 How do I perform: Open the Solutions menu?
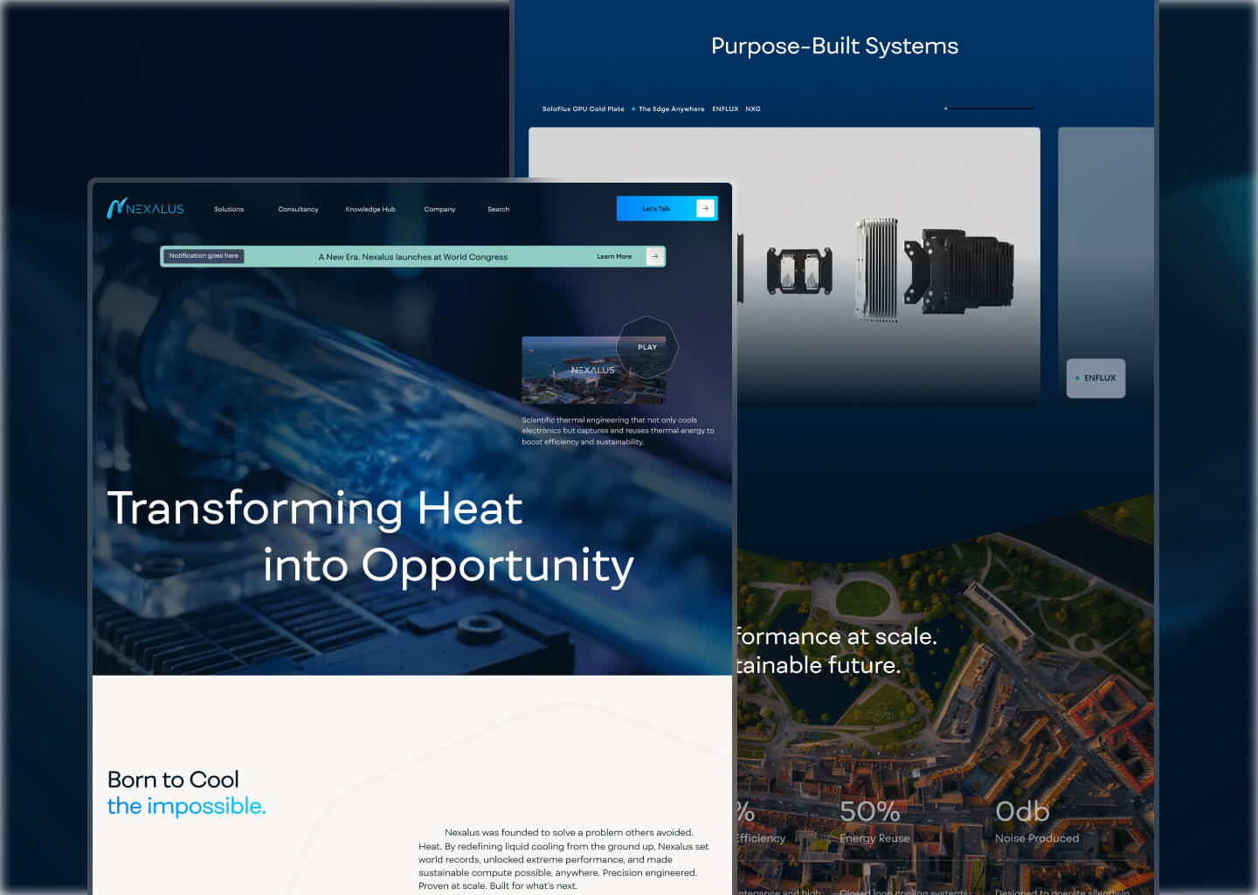point(229,209)
